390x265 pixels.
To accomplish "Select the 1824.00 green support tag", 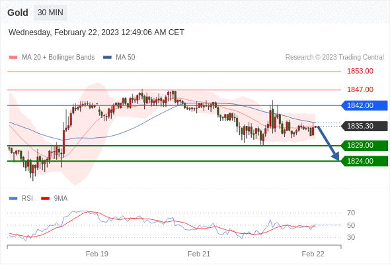I will (x=364, y=161).
